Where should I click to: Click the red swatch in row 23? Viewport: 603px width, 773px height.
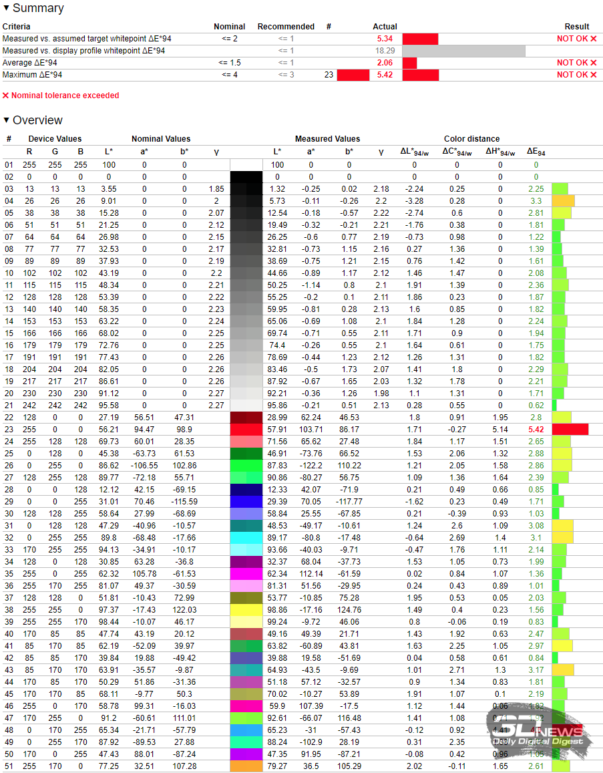coord(246,430)
